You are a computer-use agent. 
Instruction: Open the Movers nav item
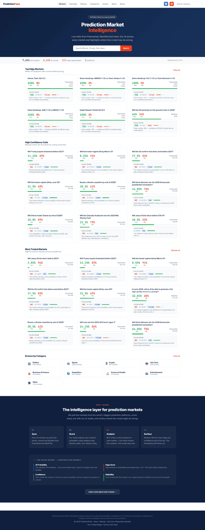(x=84, y=4)
